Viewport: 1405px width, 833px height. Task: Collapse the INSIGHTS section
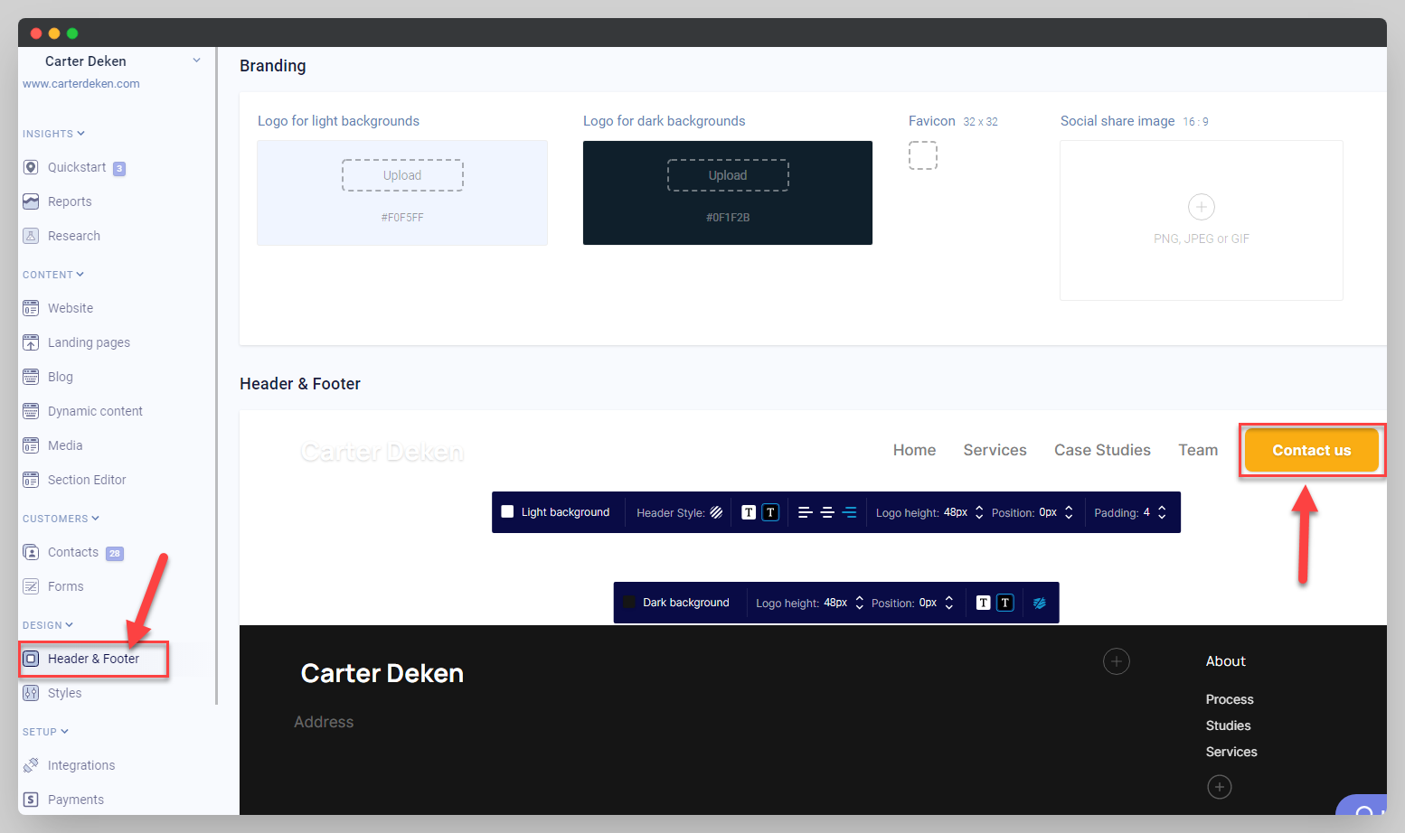(x=80, y=133)
